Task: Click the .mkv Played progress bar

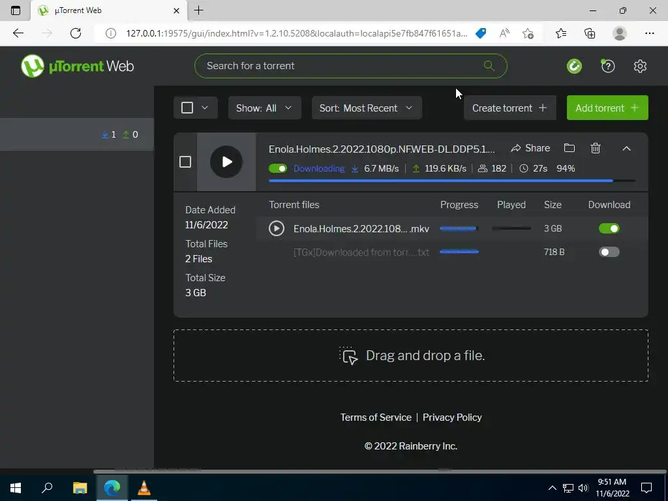Action: pos(511,228)
